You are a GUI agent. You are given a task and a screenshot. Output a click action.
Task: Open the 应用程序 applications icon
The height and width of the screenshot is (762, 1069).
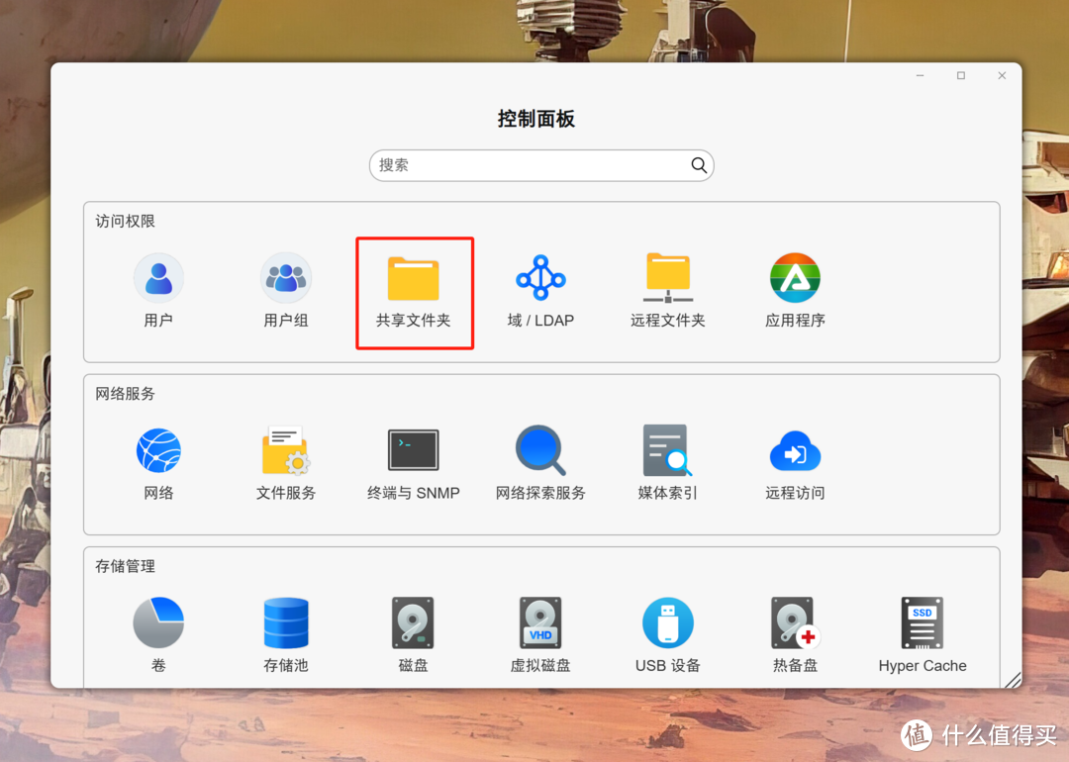795,278
